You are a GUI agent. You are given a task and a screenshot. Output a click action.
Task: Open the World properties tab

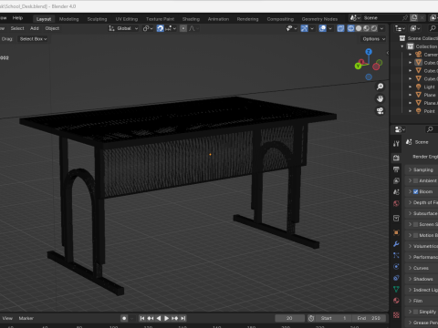tap(396, 203)
